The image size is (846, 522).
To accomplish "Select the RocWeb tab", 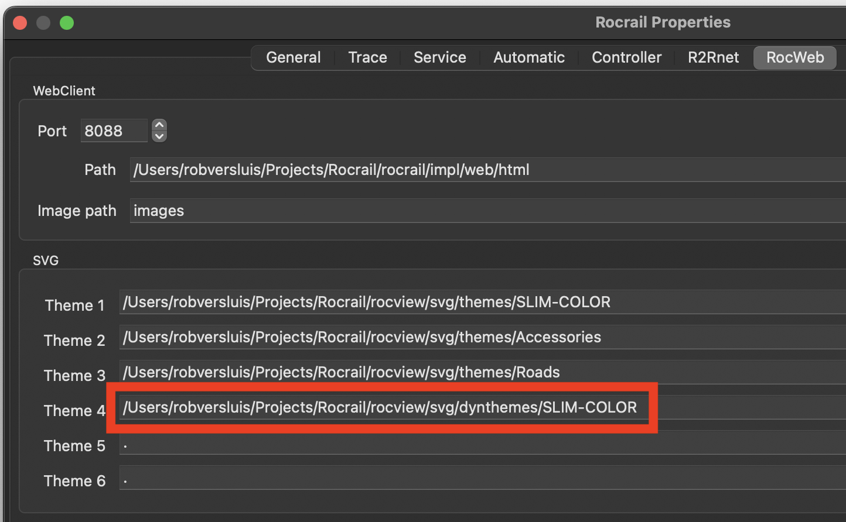I will coord(794,57).
